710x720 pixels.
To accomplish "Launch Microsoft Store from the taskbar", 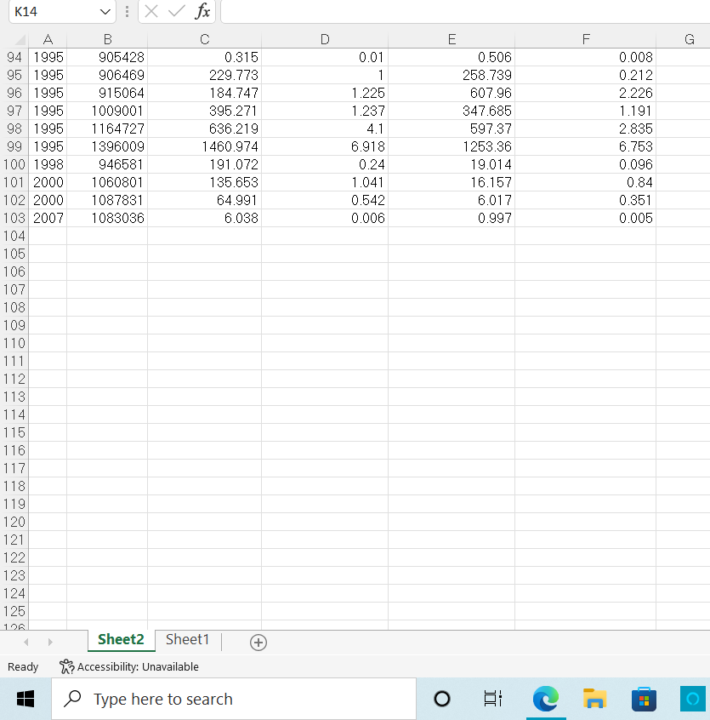I will pos(644,699).
